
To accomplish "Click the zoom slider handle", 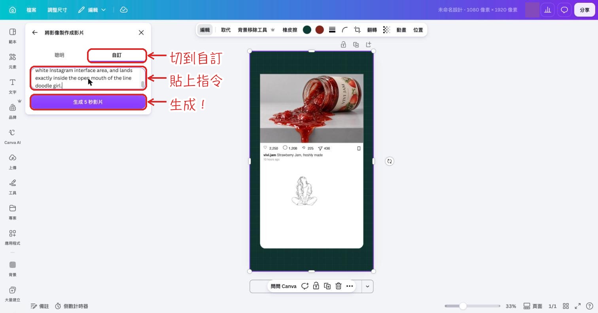I will pos(463,306).
